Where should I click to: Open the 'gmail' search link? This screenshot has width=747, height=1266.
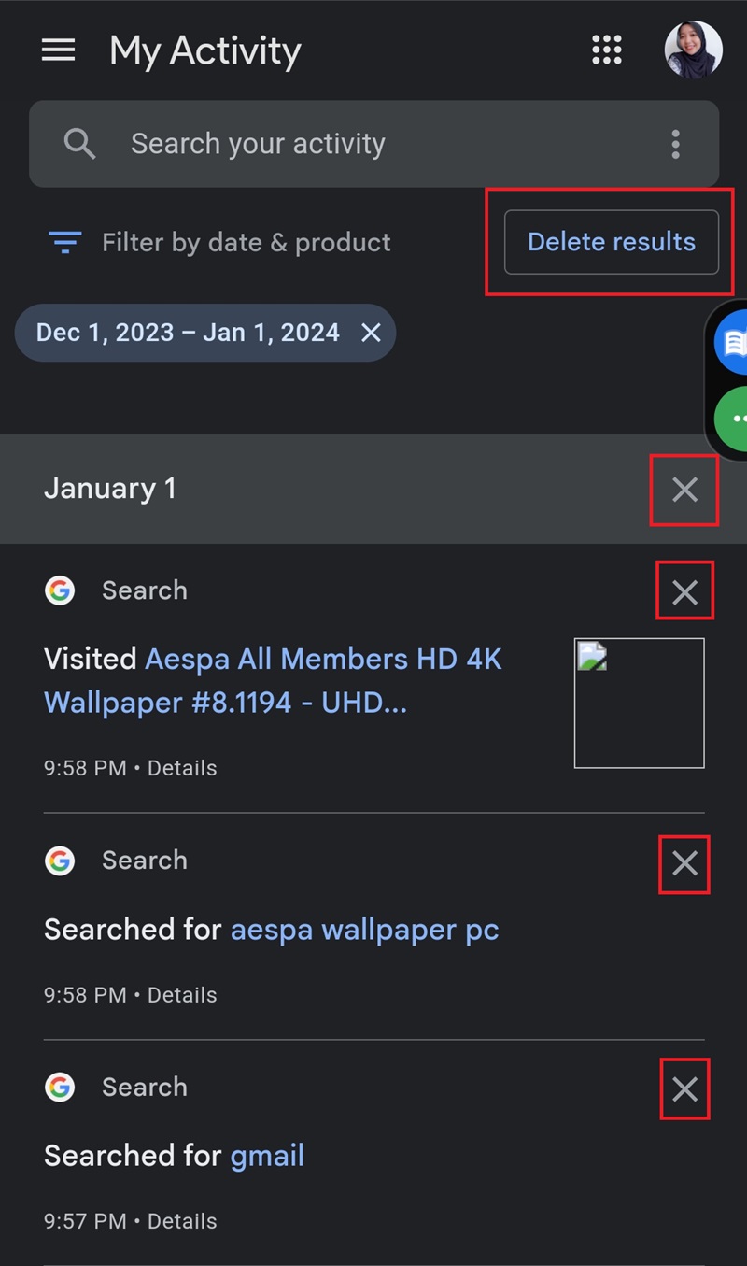[x=267, y=1157]
